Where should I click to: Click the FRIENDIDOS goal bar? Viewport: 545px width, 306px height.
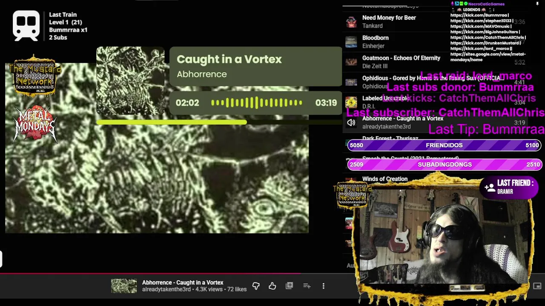pos(444,145)
